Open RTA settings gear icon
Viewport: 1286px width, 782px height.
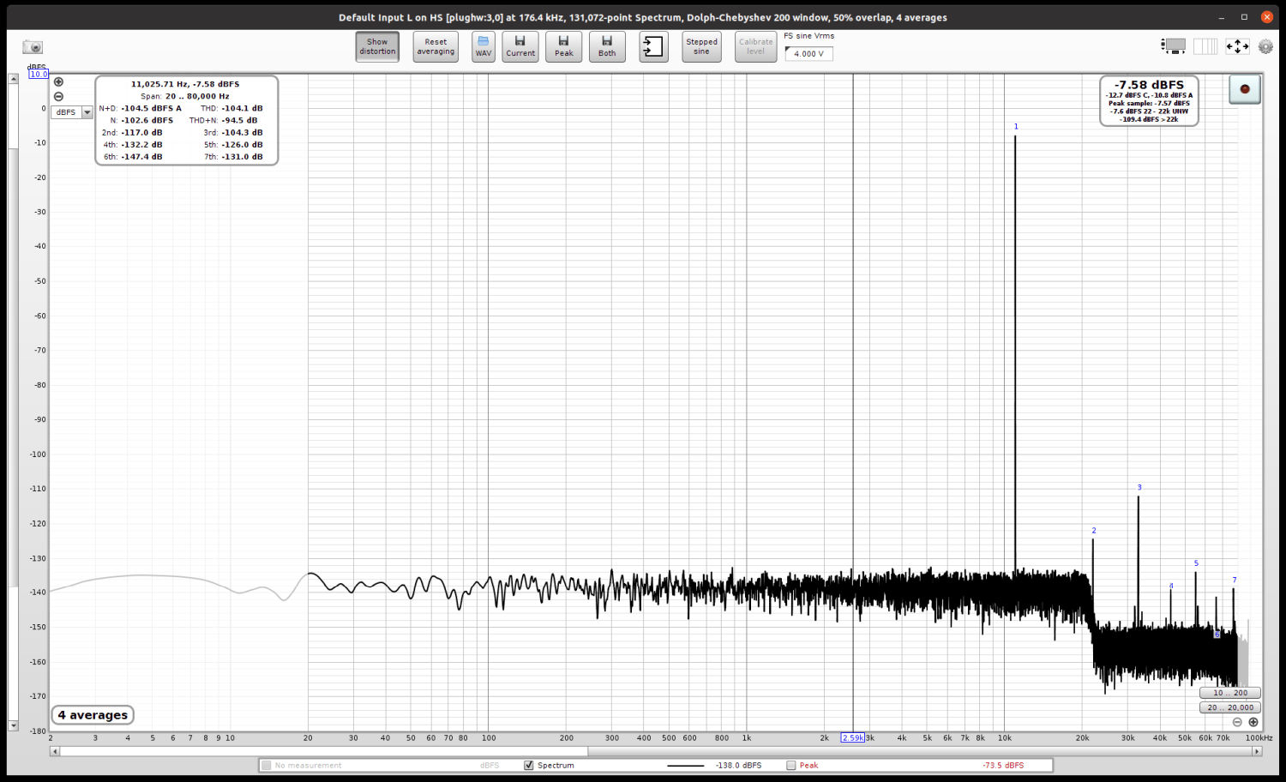coord(1265,46)
